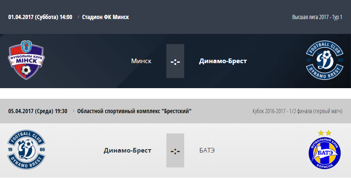Click the FC Minsk club logo

[x=26, y=60]
